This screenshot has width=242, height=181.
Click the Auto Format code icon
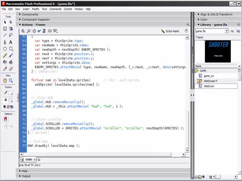point(44,31)
